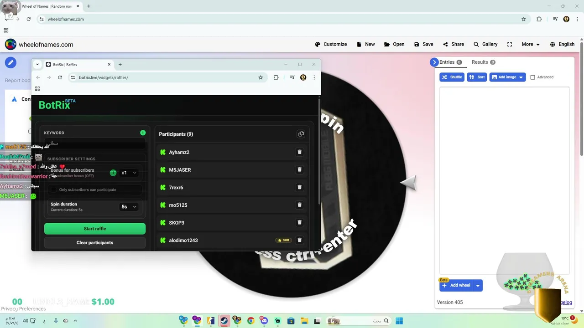The width and height of the screenshot is (584, 328).
Task: Create a New wheel
Action: click(365, 44)
